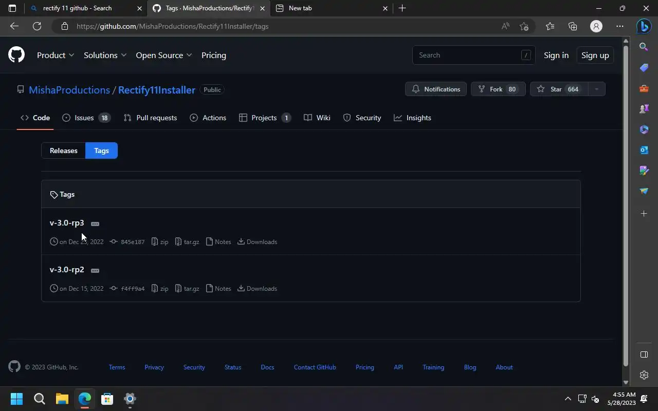Open the Sign up button

(595, 55)
